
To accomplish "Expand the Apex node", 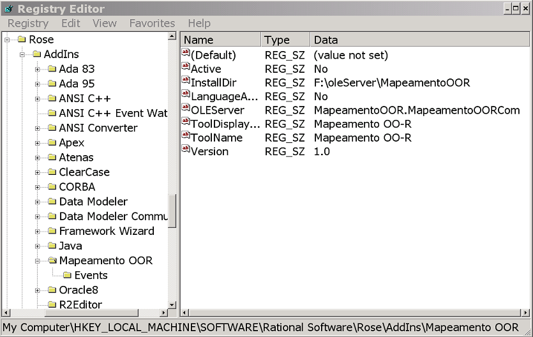I will [38, 143].
